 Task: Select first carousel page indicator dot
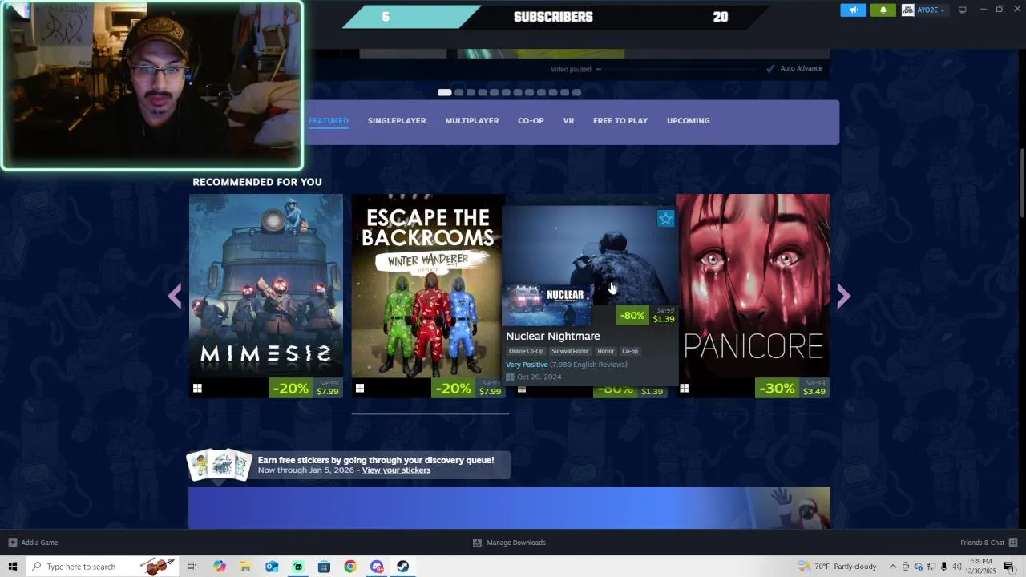pyautogui.click(x=444, y=92)
